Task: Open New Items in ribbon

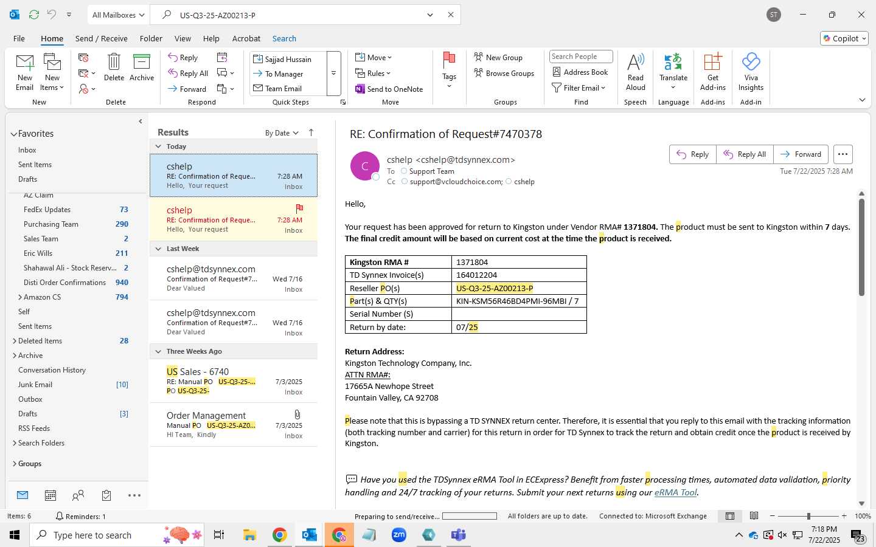Action: 52,72
